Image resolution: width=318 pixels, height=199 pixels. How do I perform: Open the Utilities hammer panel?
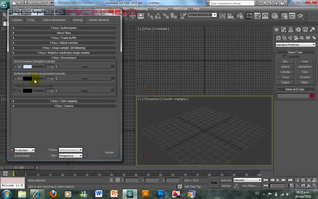pos(312,30)
